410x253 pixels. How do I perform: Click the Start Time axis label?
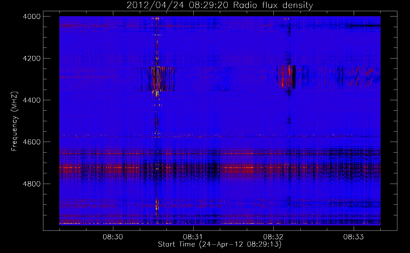point(220,244)
